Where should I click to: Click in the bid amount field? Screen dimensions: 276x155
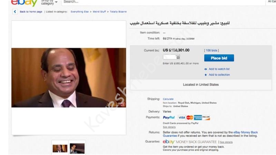(171, 57)
